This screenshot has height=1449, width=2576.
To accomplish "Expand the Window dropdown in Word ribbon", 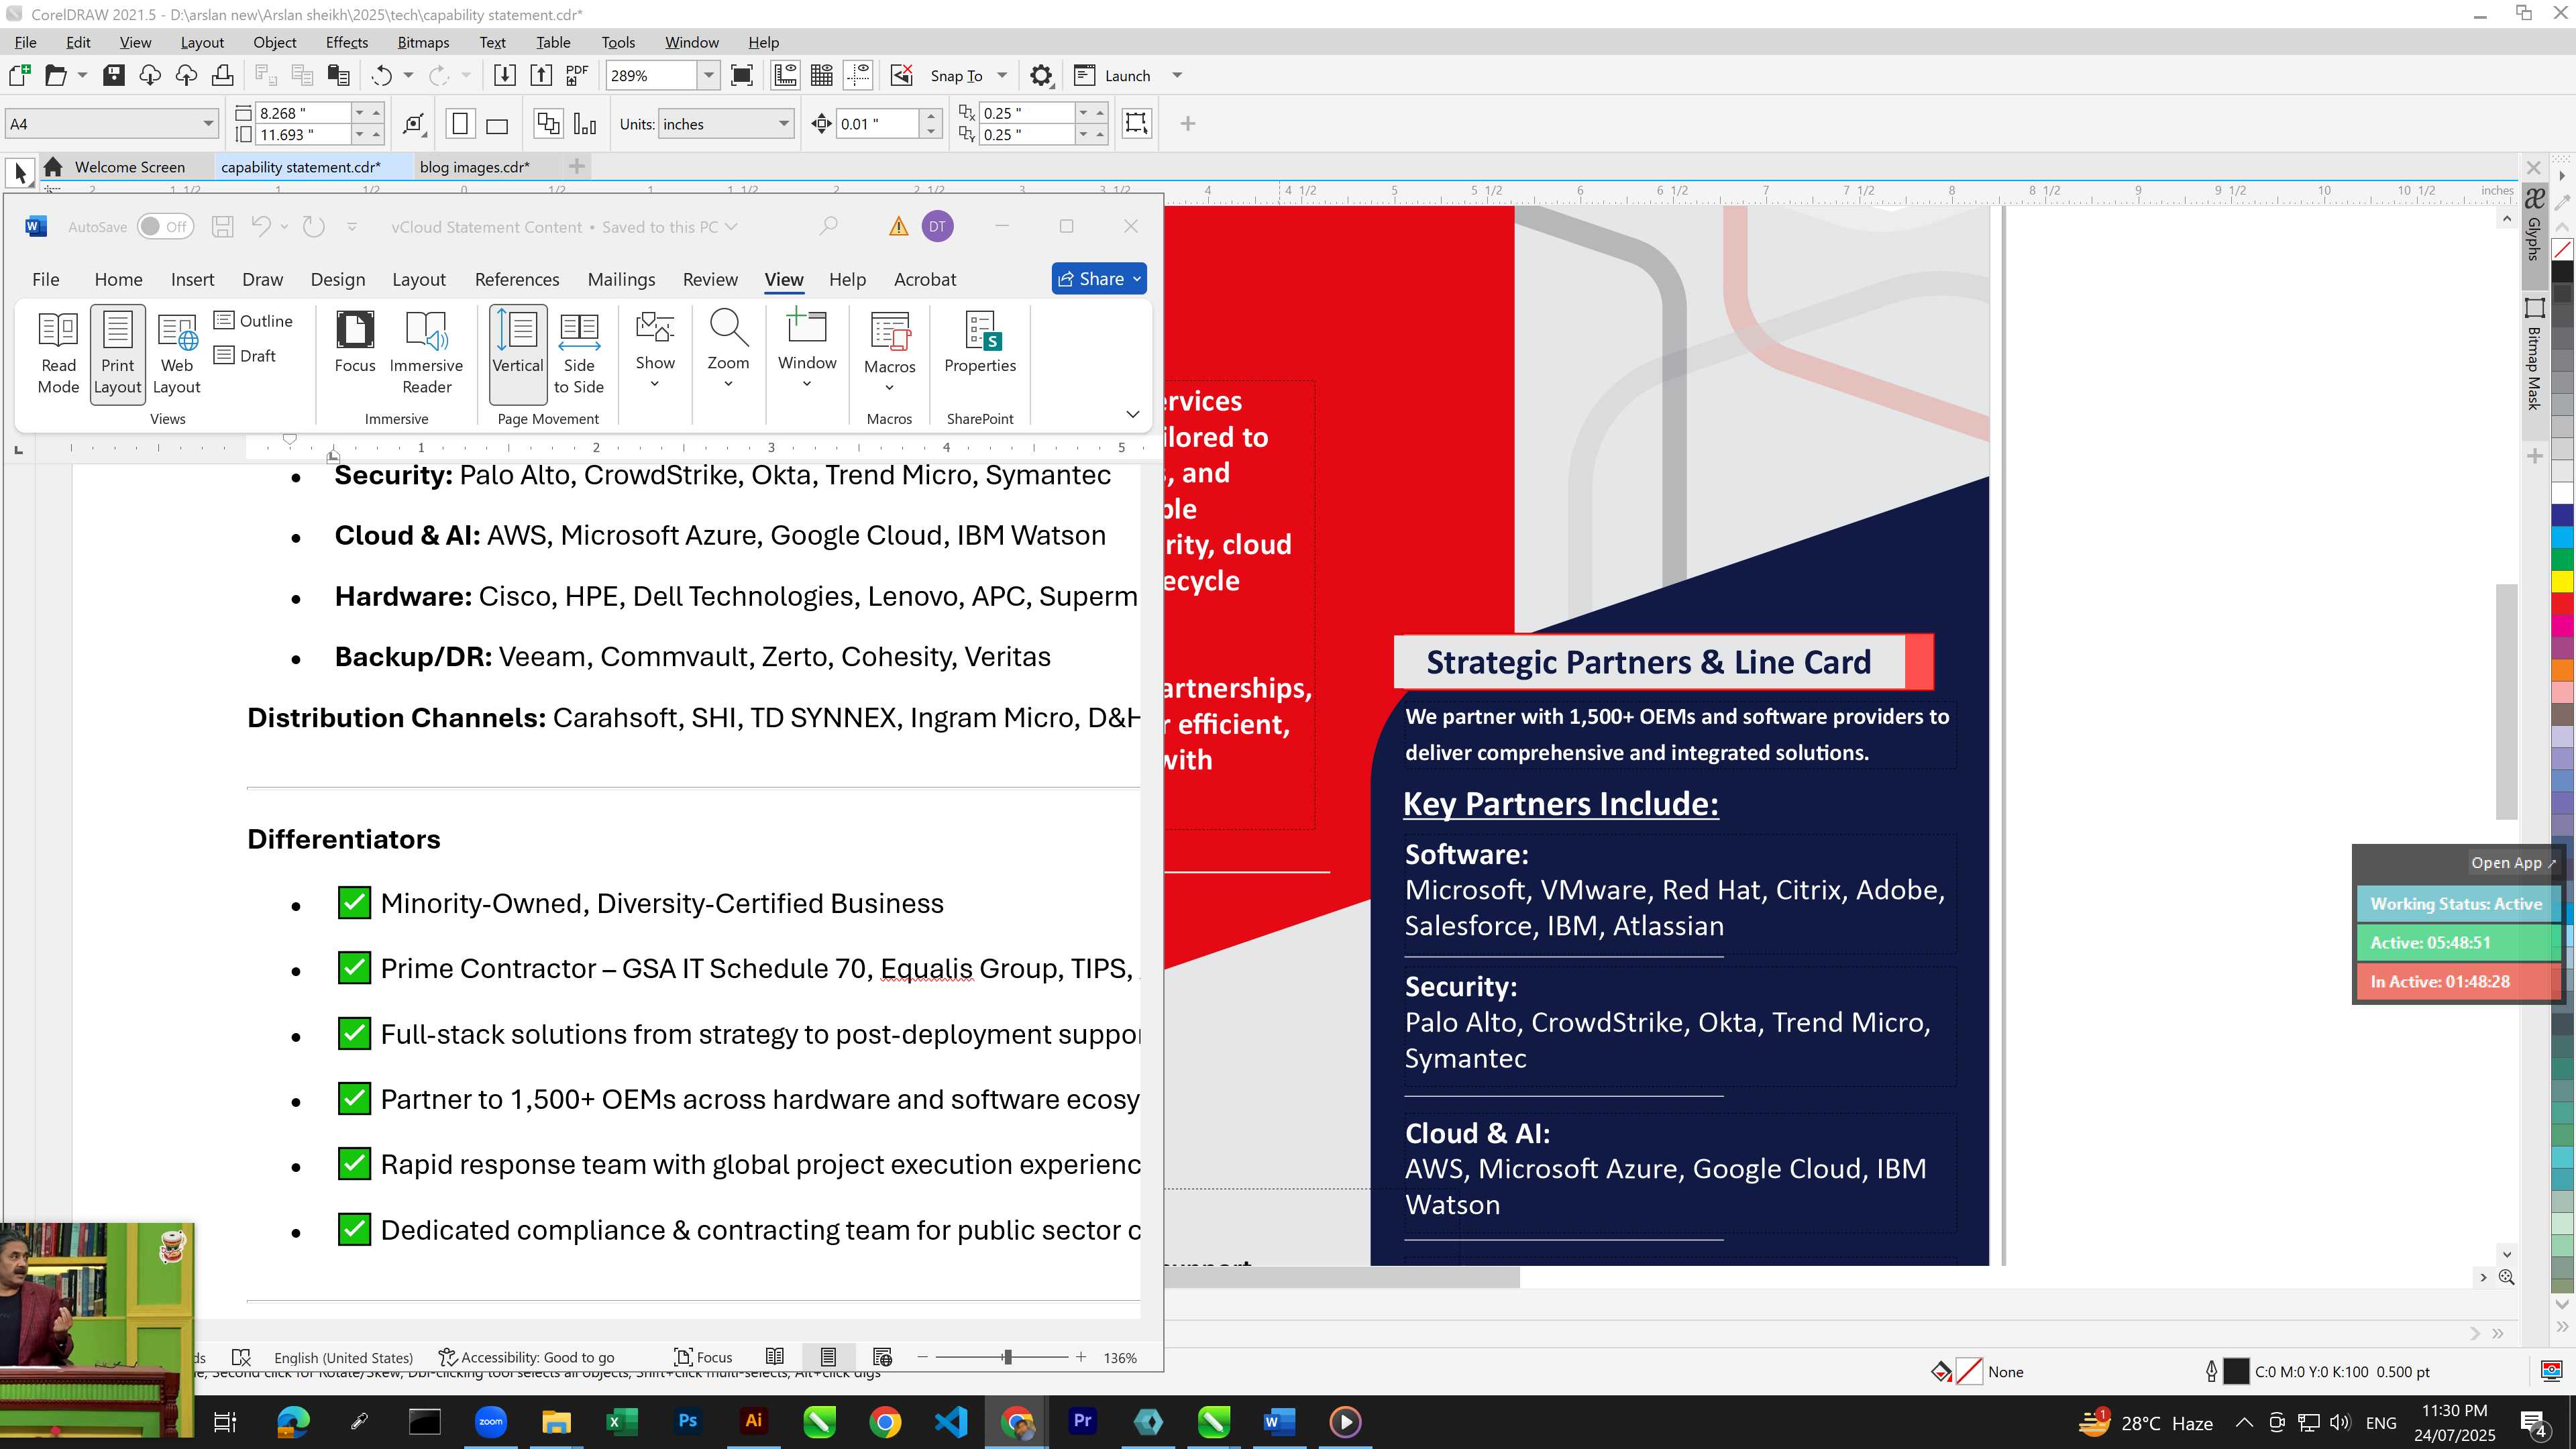I will click(807, 349).
